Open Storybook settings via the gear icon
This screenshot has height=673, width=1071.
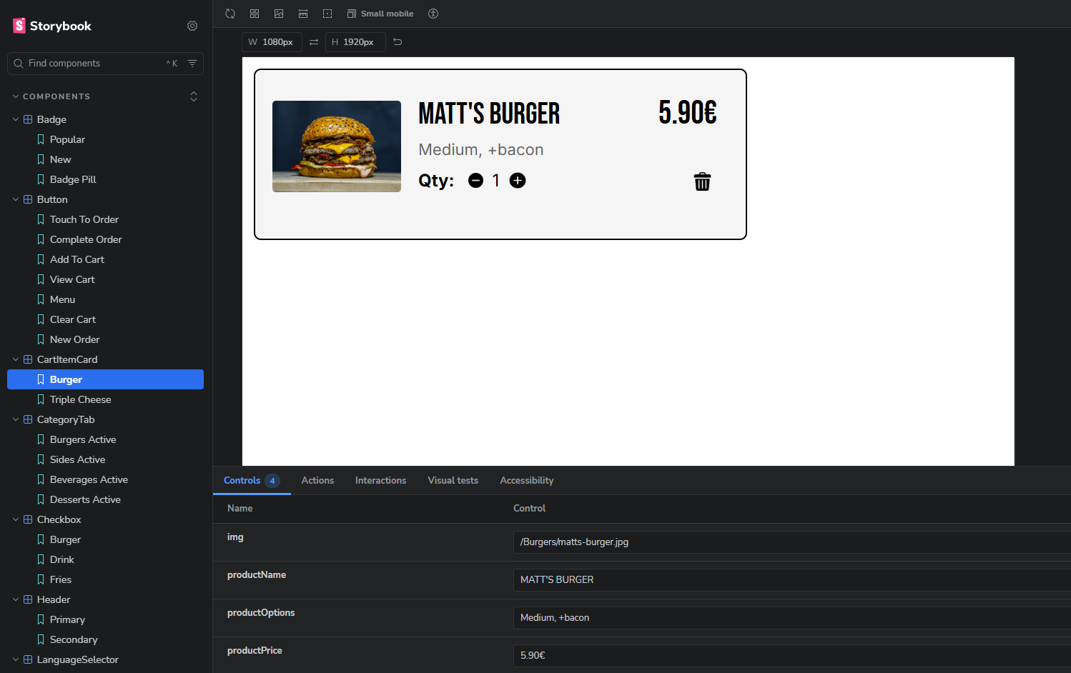(192, 26)
